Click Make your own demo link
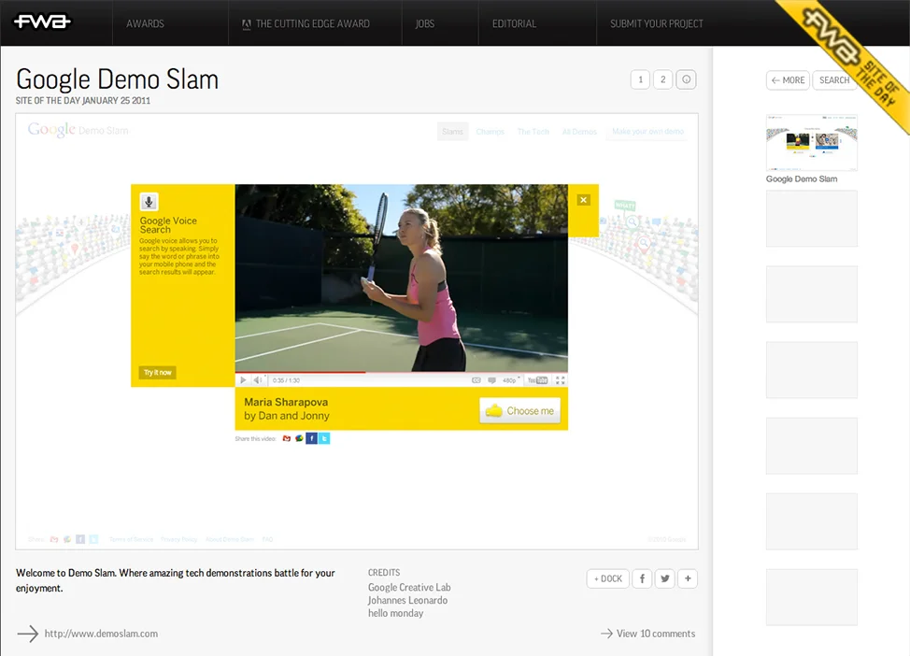The height and width of the screenshot is (656, 910). (647, 132)
